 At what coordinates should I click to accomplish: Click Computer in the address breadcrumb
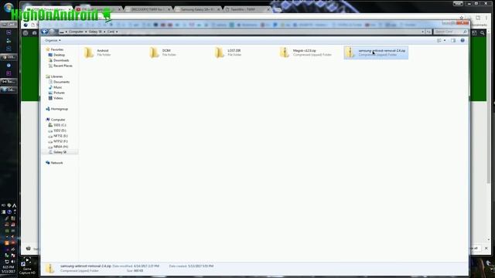coord(76,32)
